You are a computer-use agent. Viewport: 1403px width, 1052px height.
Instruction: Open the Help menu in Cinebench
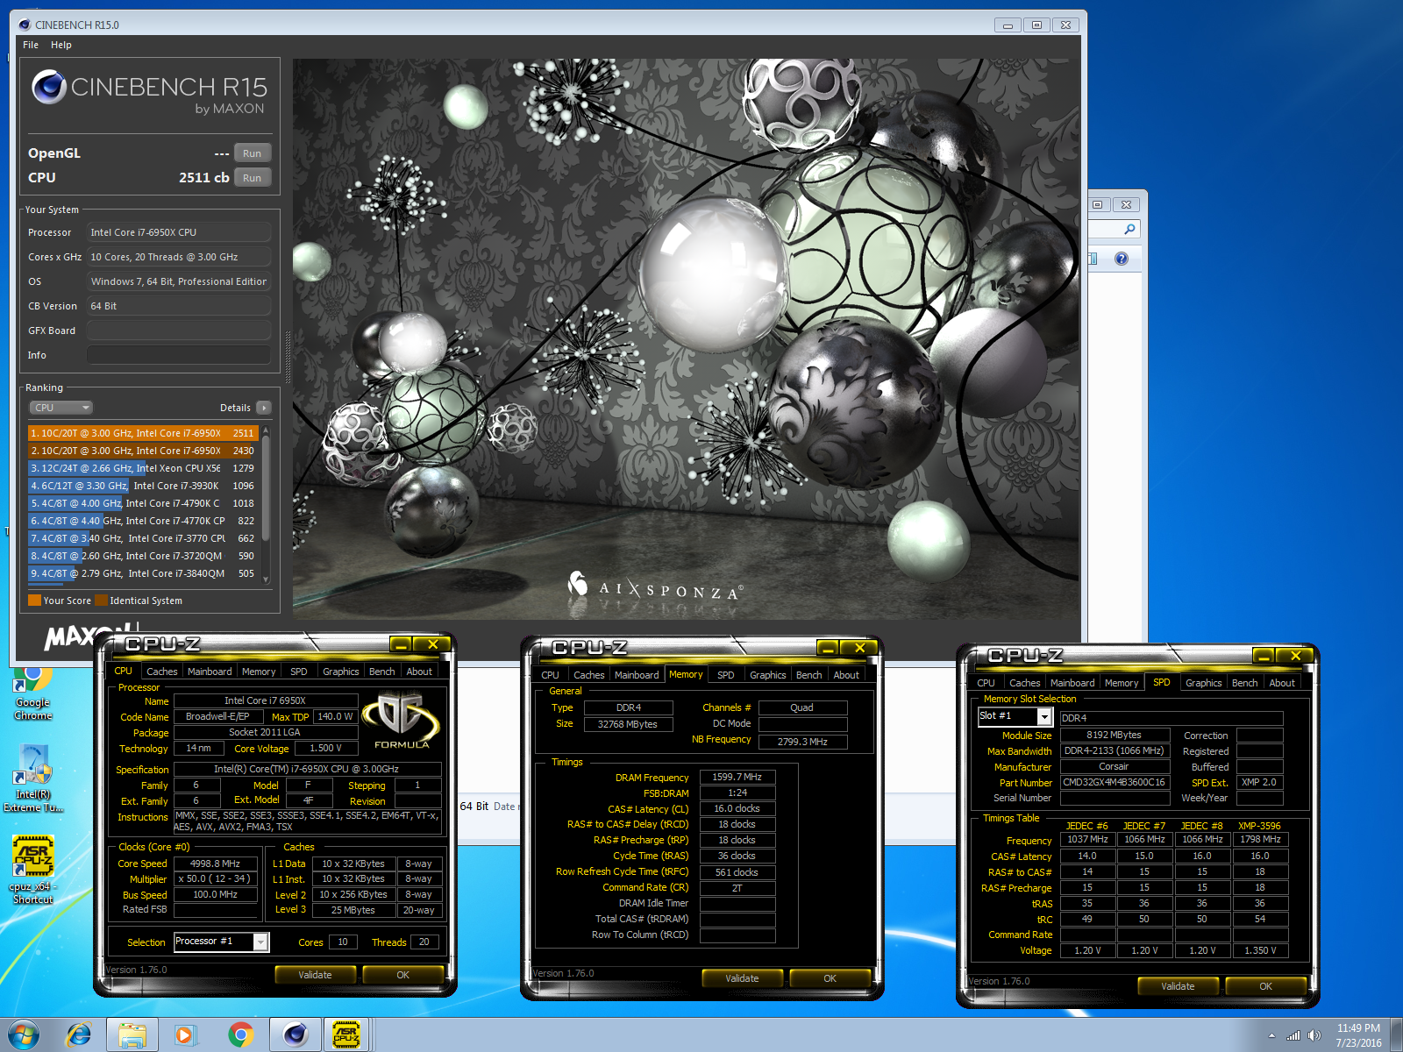(x=61, y=45)
